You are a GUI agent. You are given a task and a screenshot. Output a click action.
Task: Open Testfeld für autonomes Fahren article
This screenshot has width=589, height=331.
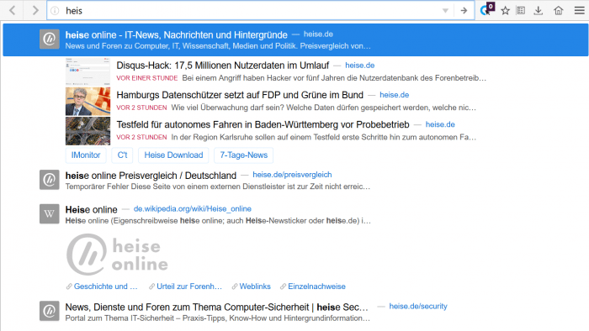pyautogui.click(x=263, y=124)
